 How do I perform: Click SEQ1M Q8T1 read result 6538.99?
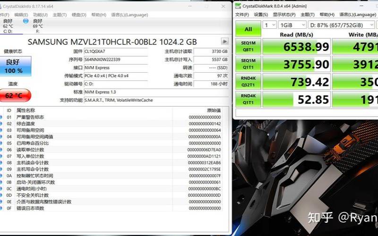(x=296, y=46)
